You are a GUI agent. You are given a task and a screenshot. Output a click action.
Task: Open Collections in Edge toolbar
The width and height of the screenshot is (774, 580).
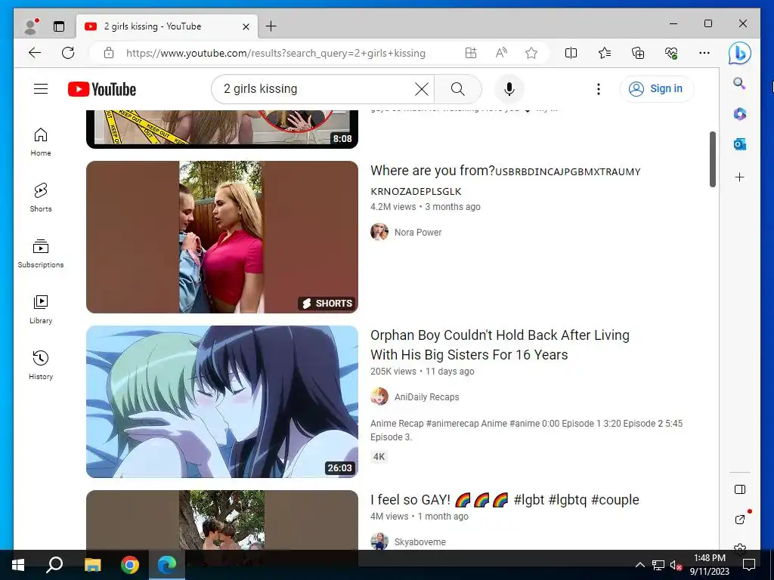coord(638,53)
